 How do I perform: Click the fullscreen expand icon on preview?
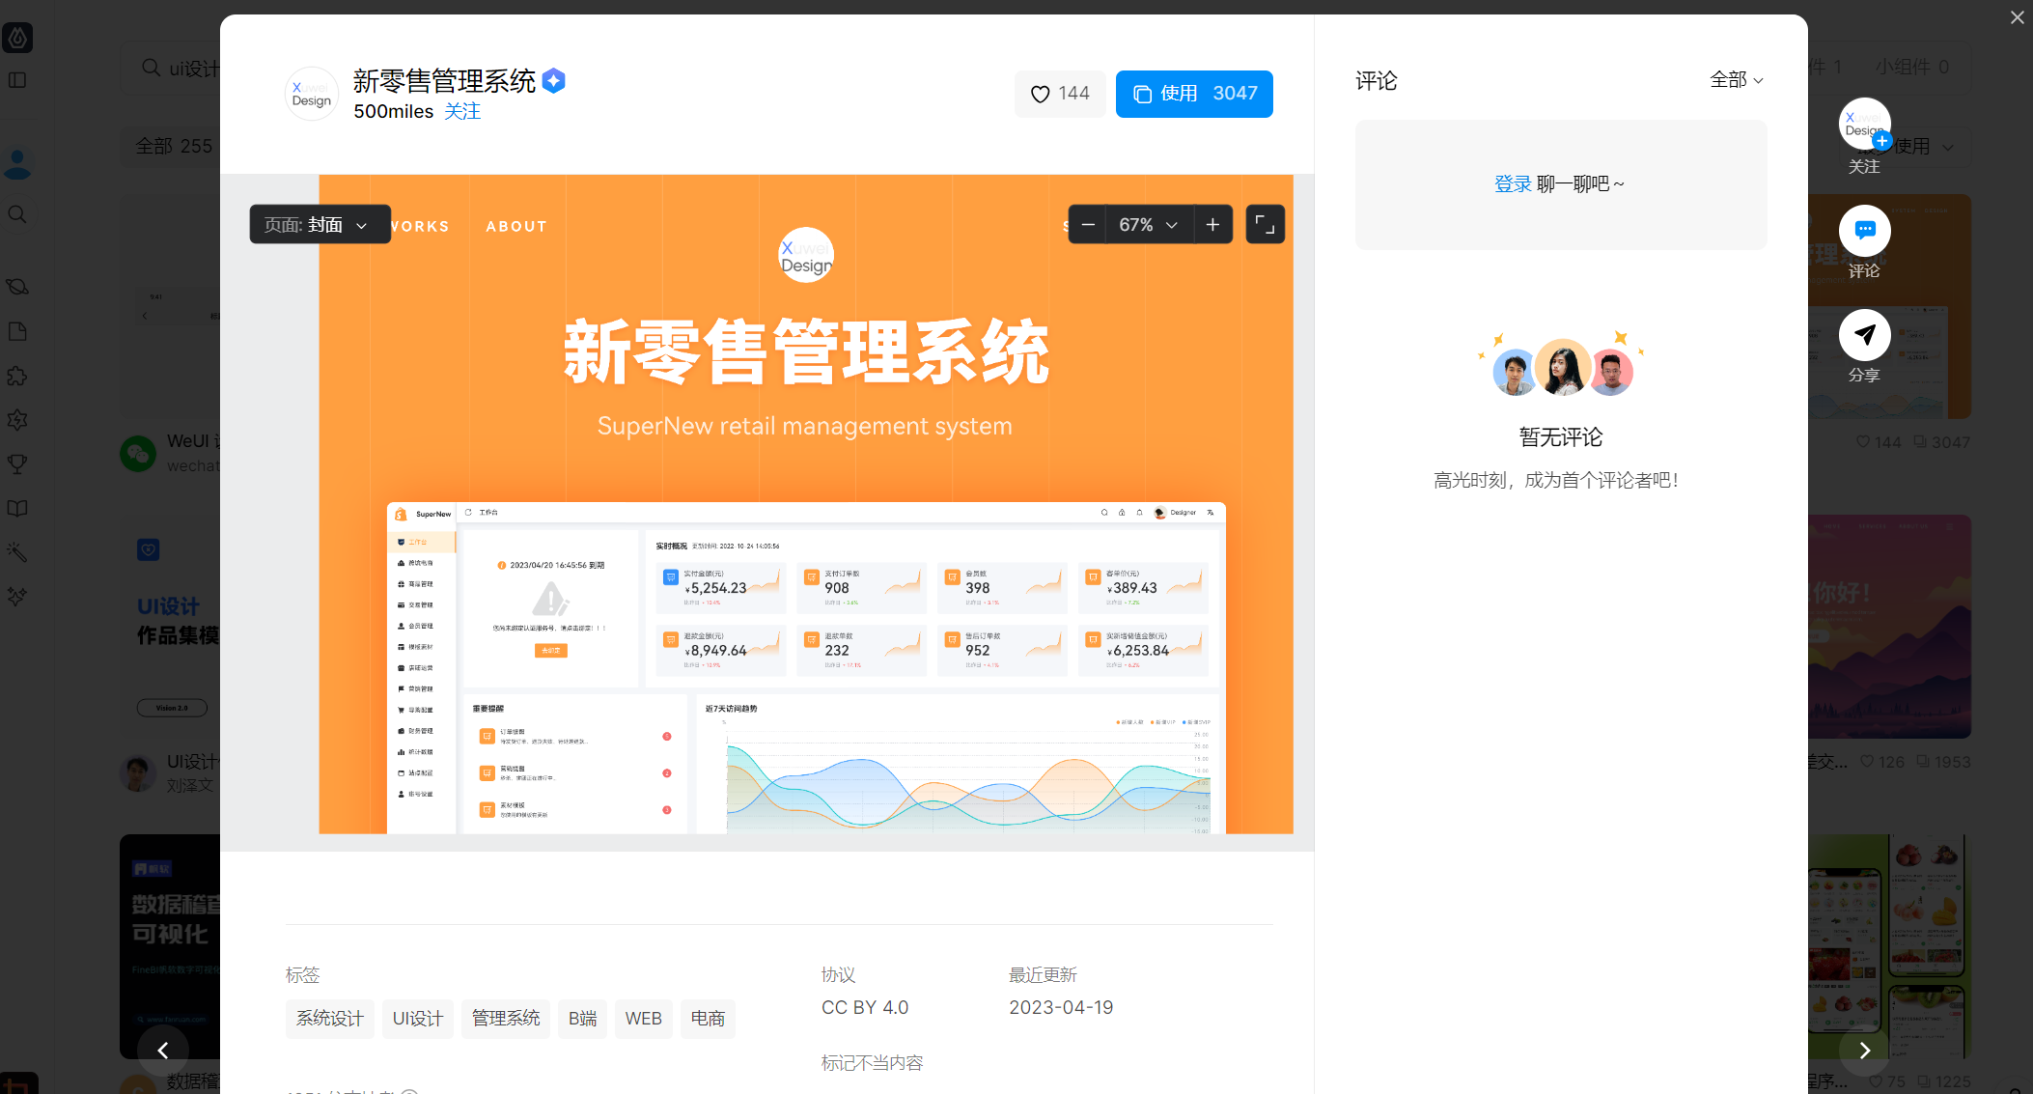pos(1265,225)
